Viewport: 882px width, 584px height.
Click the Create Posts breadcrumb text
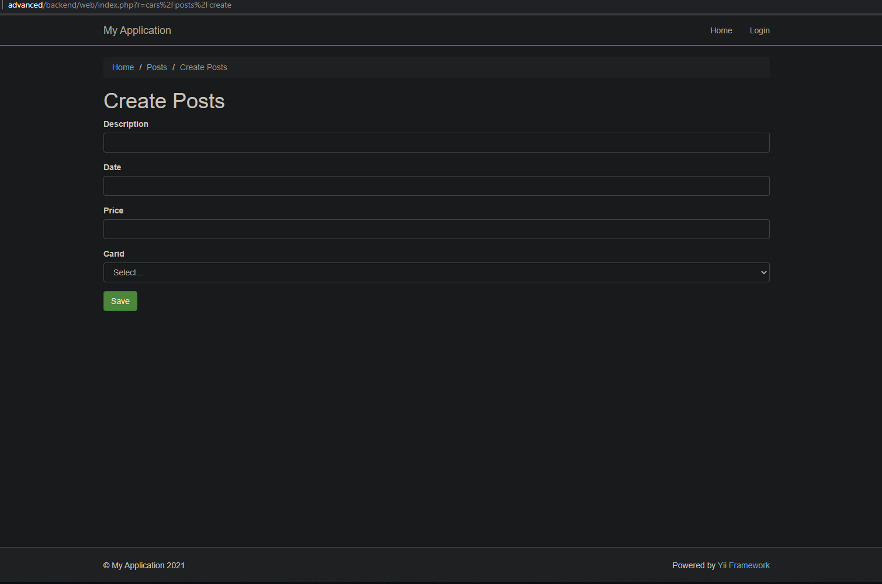point(203,67)
